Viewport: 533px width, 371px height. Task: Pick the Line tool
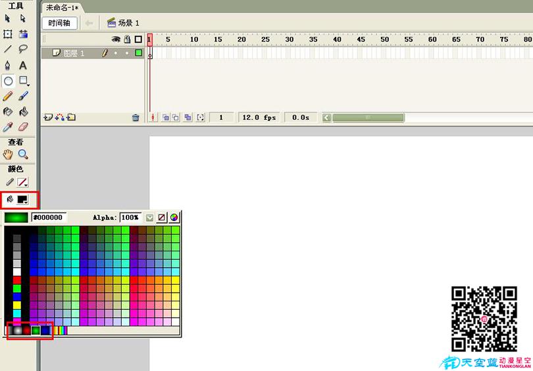click(x=7, y=49)
